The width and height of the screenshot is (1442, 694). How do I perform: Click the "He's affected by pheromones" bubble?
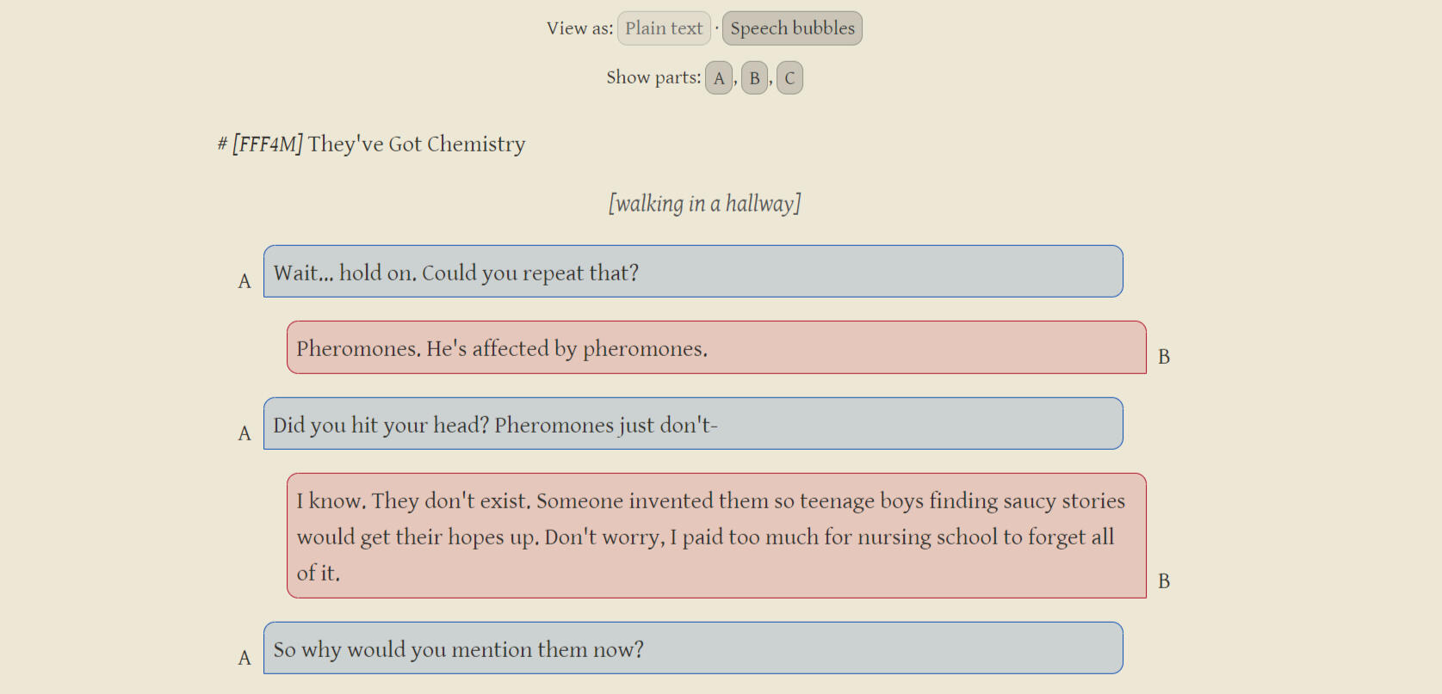tap(716, 347)
